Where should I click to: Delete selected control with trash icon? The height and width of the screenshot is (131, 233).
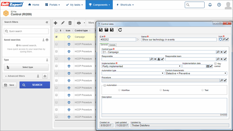pyautogui.click(x=70, y=23)
